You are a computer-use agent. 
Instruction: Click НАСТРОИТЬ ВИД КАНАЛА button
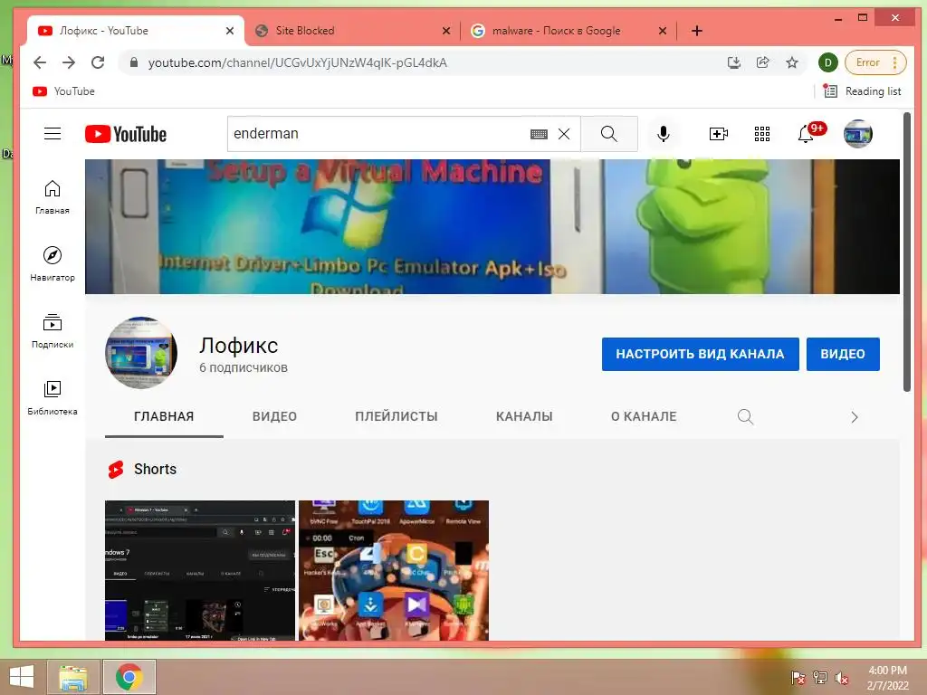click(700, 354)
